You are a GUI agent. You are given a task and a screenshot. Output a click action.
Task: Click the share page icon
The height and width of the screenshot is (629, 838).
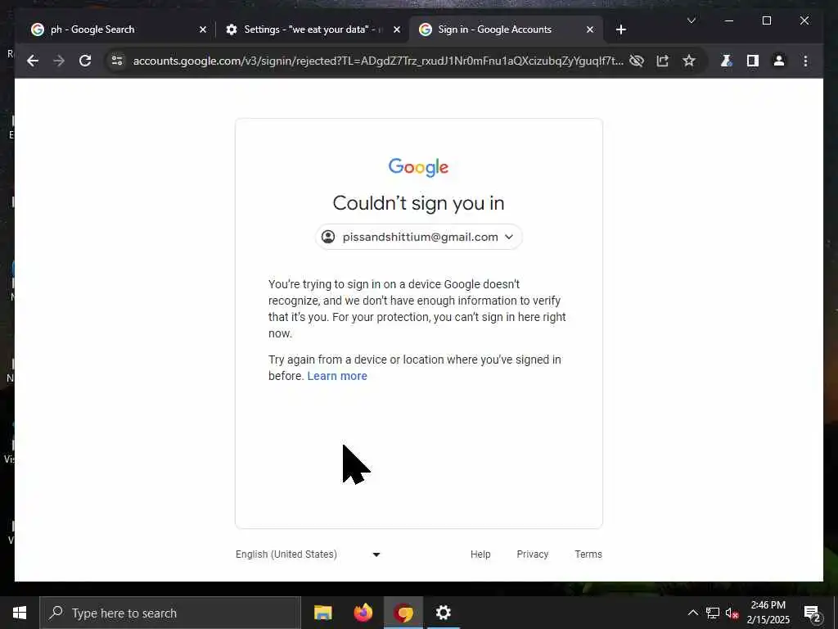663,61
